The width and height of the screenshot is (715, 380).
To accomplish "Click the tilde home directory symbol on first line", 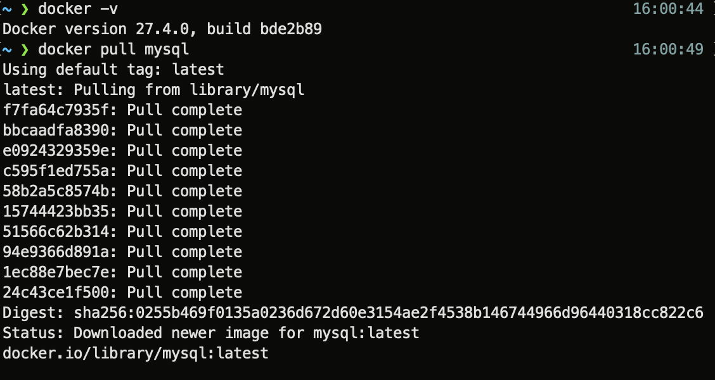I will (7, 9).
